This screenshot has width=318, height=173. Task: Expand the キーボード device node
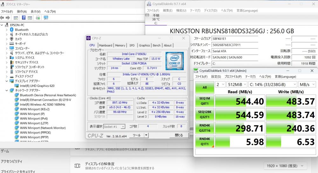tap(6, 44)
